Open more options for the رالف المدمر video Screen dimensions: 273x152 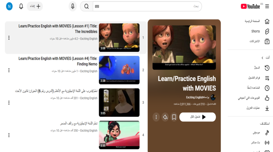[9, 135]
